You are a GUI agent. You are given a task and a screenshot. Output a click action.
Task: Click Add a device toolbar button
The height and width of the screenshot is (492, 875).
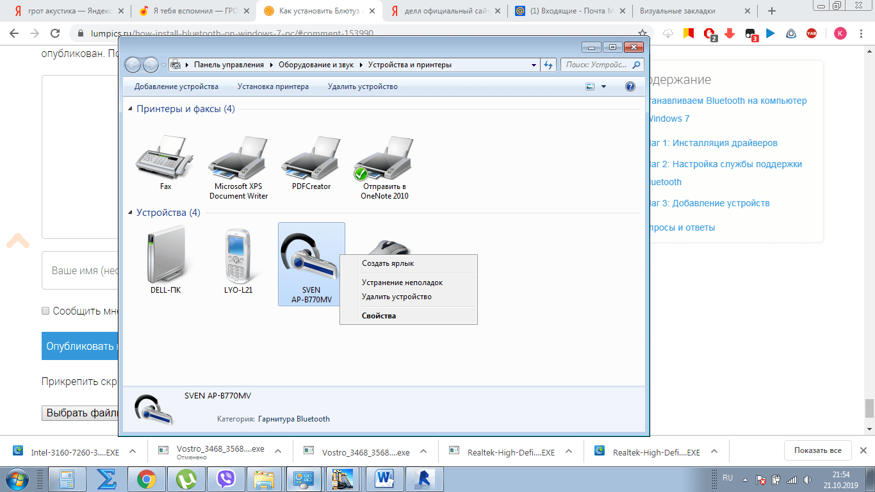(x=176, y=86)
